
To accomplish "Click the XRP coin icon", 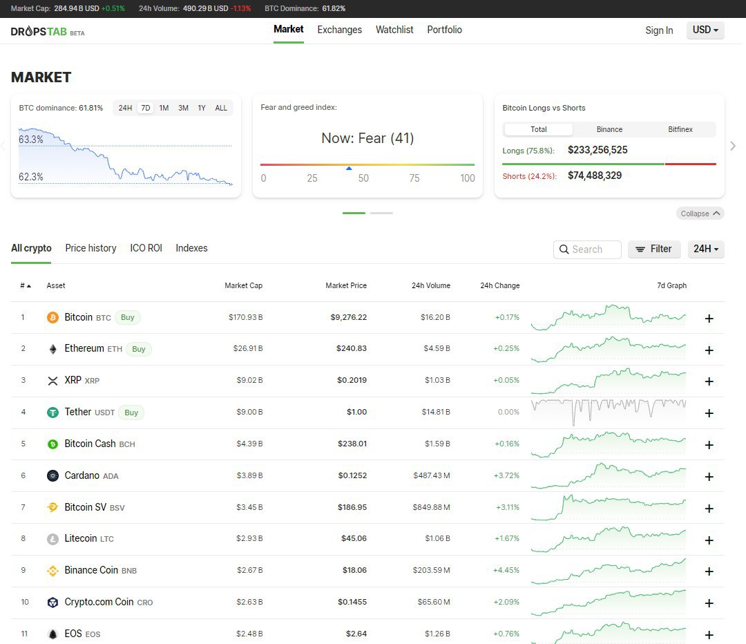I will tap(52, 381).
